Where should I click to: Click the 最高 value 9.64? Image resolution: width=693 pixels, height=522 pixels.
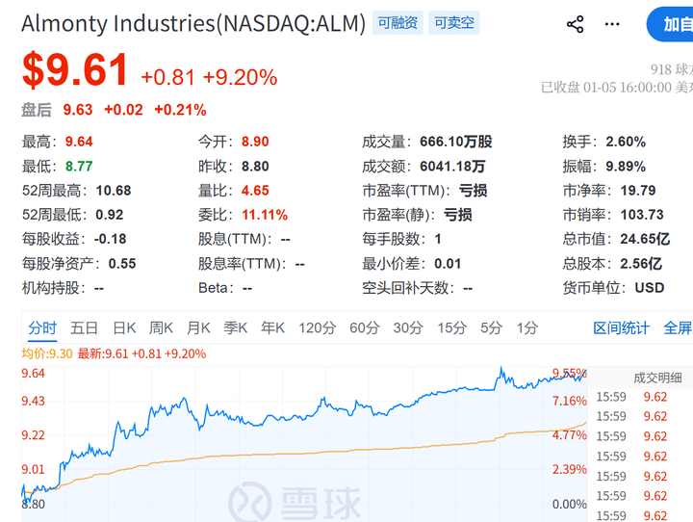[x=79, y=142]
